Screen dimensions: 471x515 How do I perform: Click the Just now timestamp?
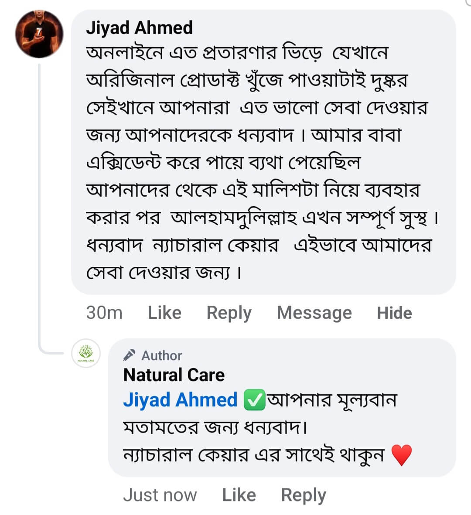(x=160, y=495)
